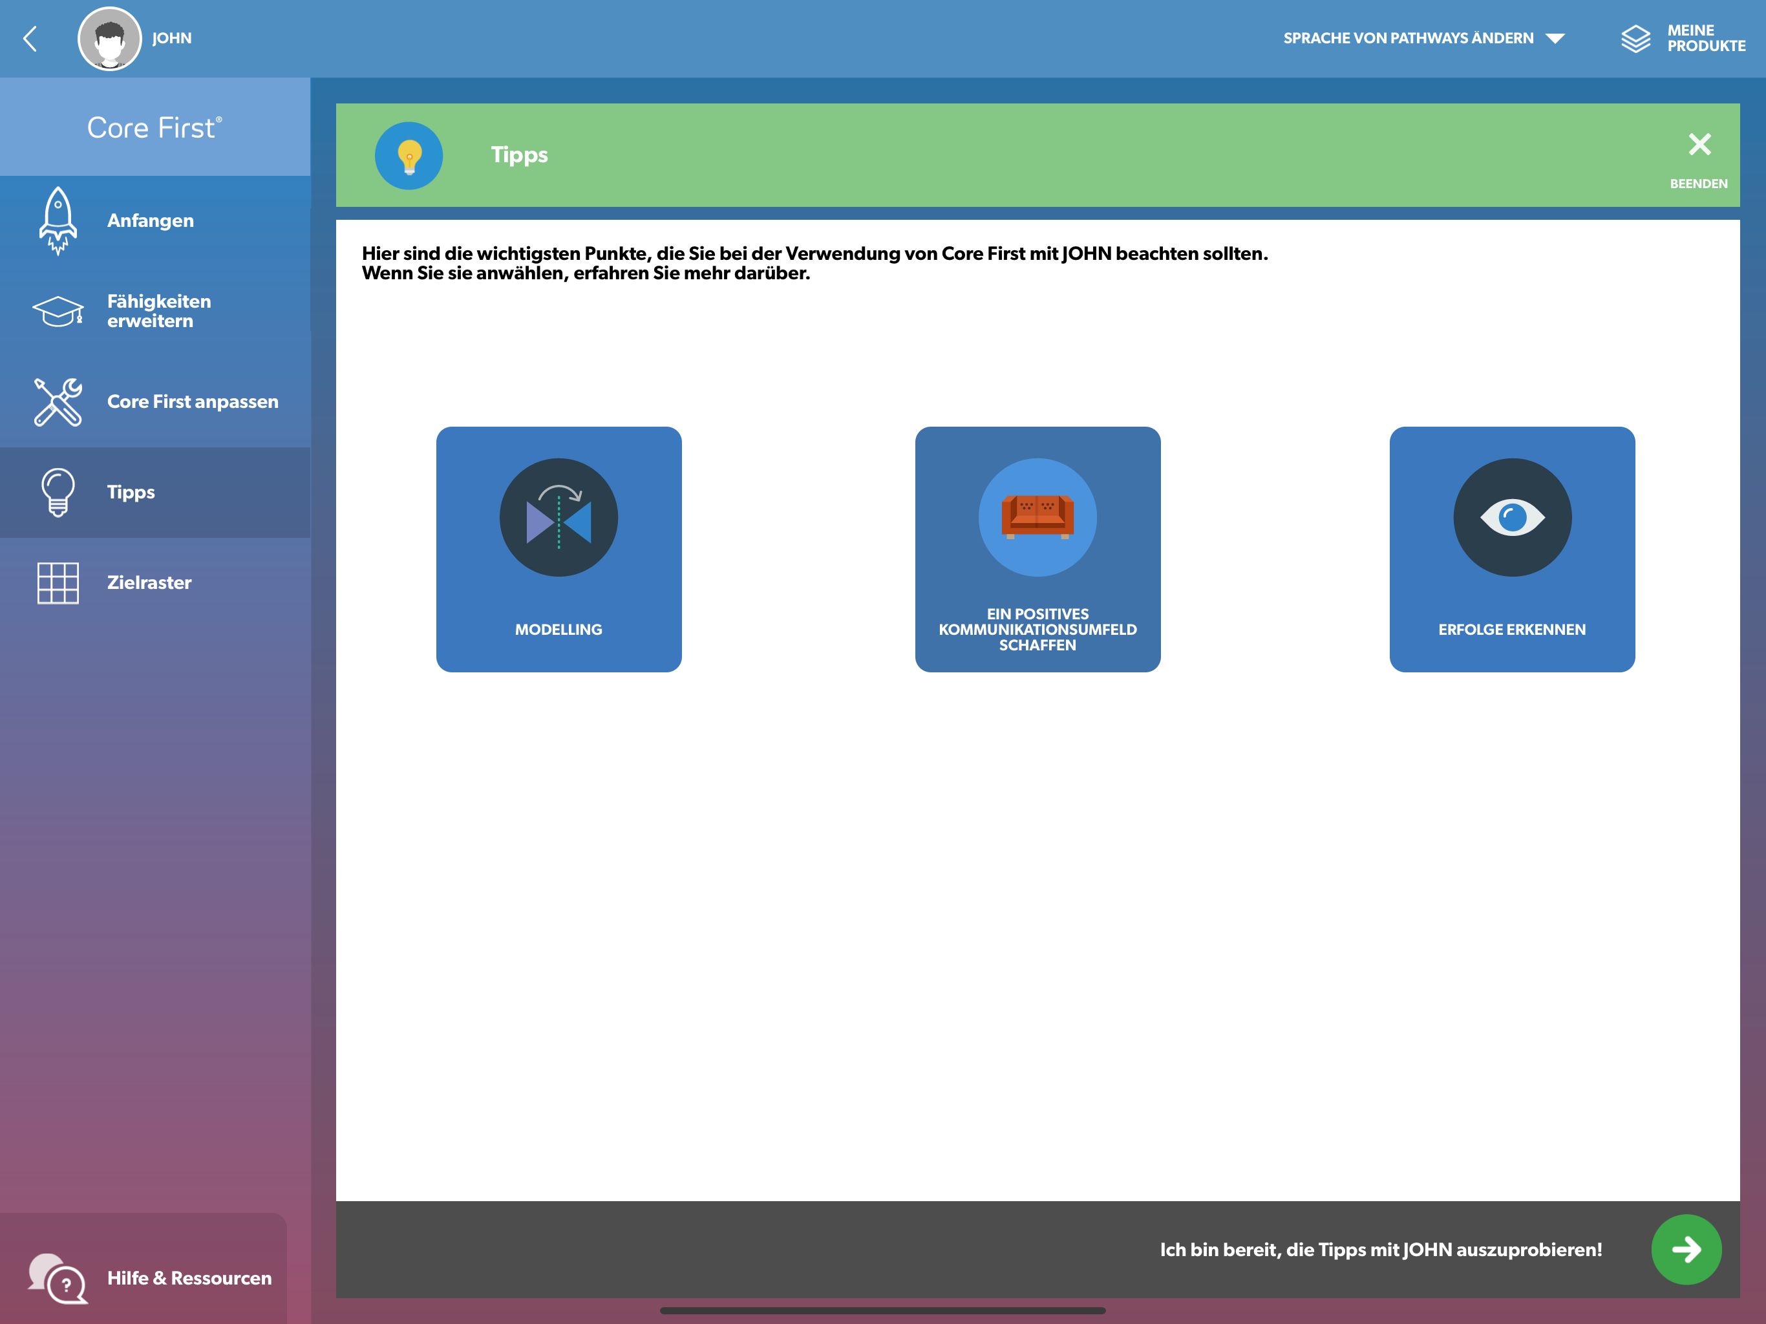The height and width of the screenshot is (1324, 1766).
Task: Click the MODELLING label text
Action: [x=559, y=630]
